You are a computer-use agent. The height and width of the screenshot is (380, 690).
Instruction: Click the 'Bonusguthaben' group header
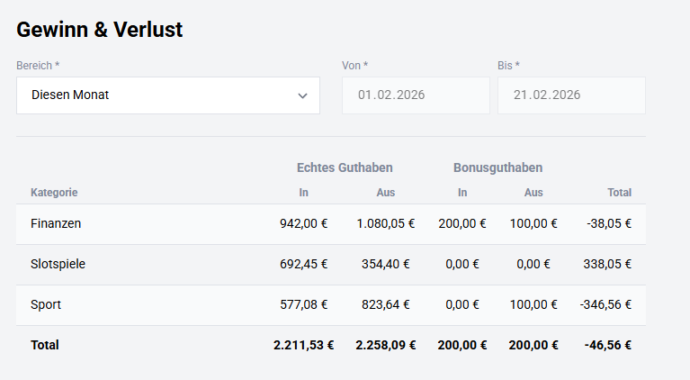[497, 167]
